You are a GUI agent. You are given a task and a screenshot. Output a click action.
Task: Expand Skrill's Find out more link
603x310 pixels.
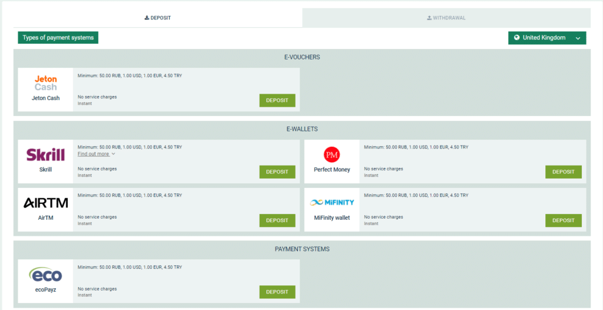tap(97, 154)
